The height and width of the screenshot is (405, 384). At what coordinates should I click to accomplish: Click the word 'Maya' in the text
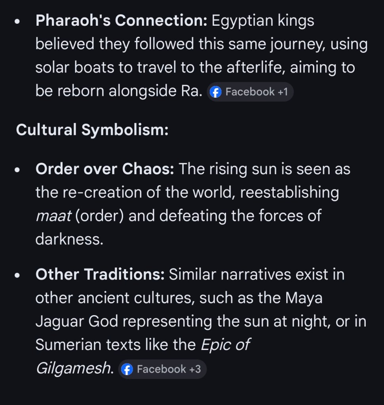(x=304, y=298)
